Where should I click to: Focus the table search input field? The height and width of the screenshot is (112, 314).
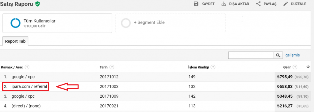click(x=251, y=55)
